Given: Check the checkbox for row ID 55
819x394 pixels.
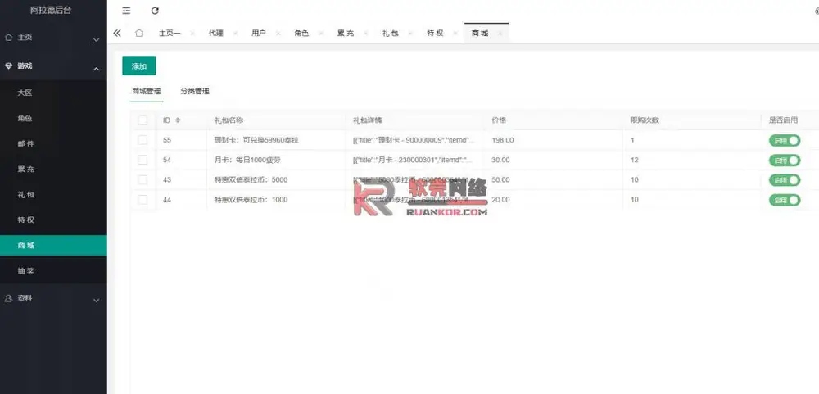Looking at the screenshot, I should click(143, 140).
